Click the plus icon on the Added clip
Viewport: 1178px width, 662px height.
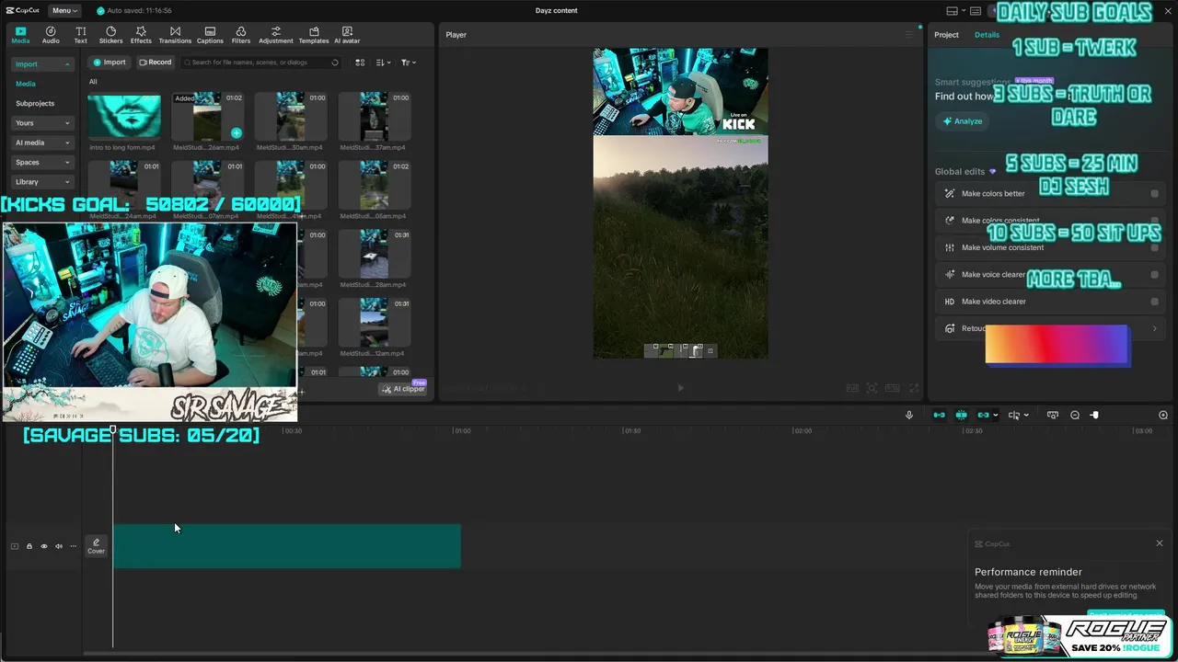tap(237, 133)
